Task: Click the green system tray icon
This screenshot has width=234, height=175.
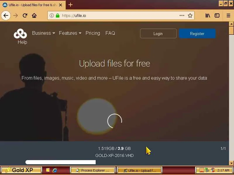Action: 207,170
